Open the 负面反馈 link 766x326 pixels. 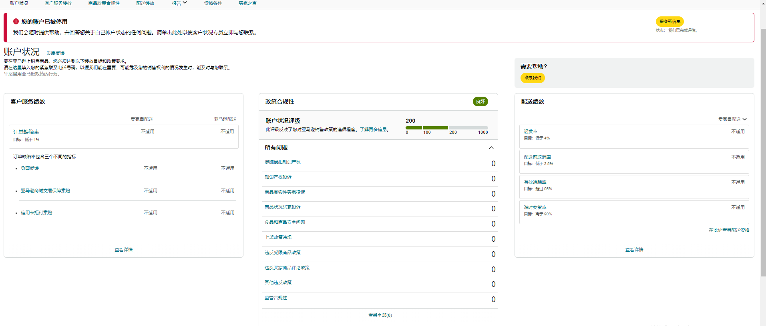point(30,168)
